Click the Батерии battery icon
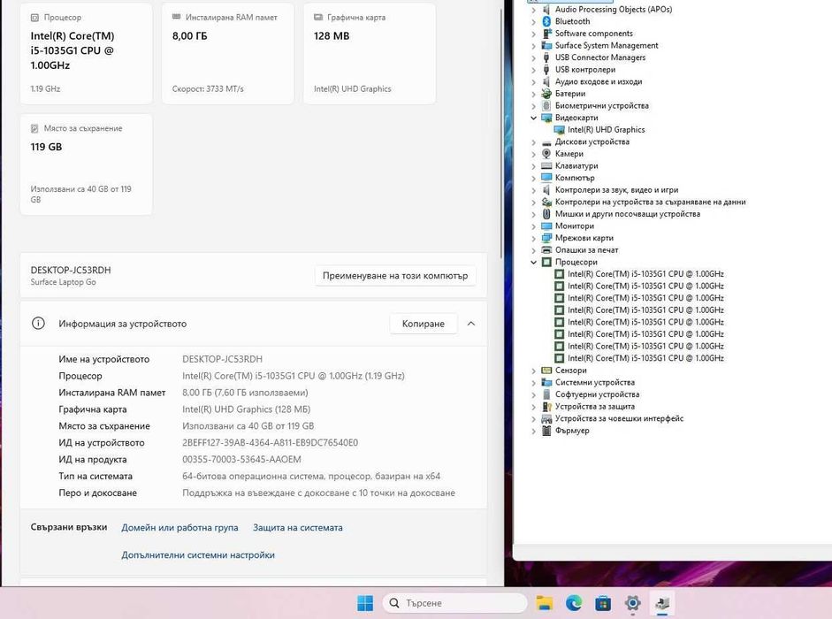Image resolution: width=832 pixels, height=619 pixels. pyautogui.click(x=546, y=94)
